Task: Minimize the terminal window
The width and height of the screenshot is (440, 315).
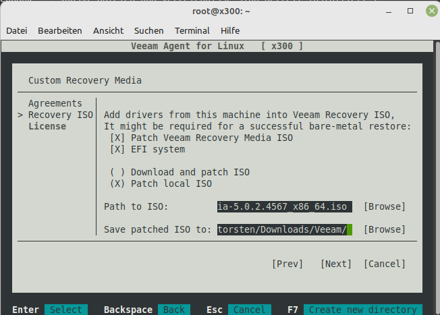Action: coord(389,11)
